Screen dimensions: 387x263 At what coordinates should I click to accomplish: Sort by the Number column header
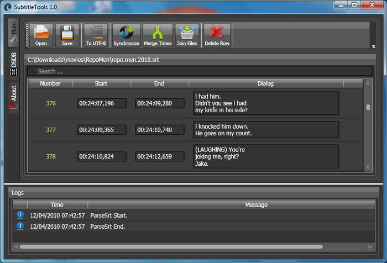(50, 83)
